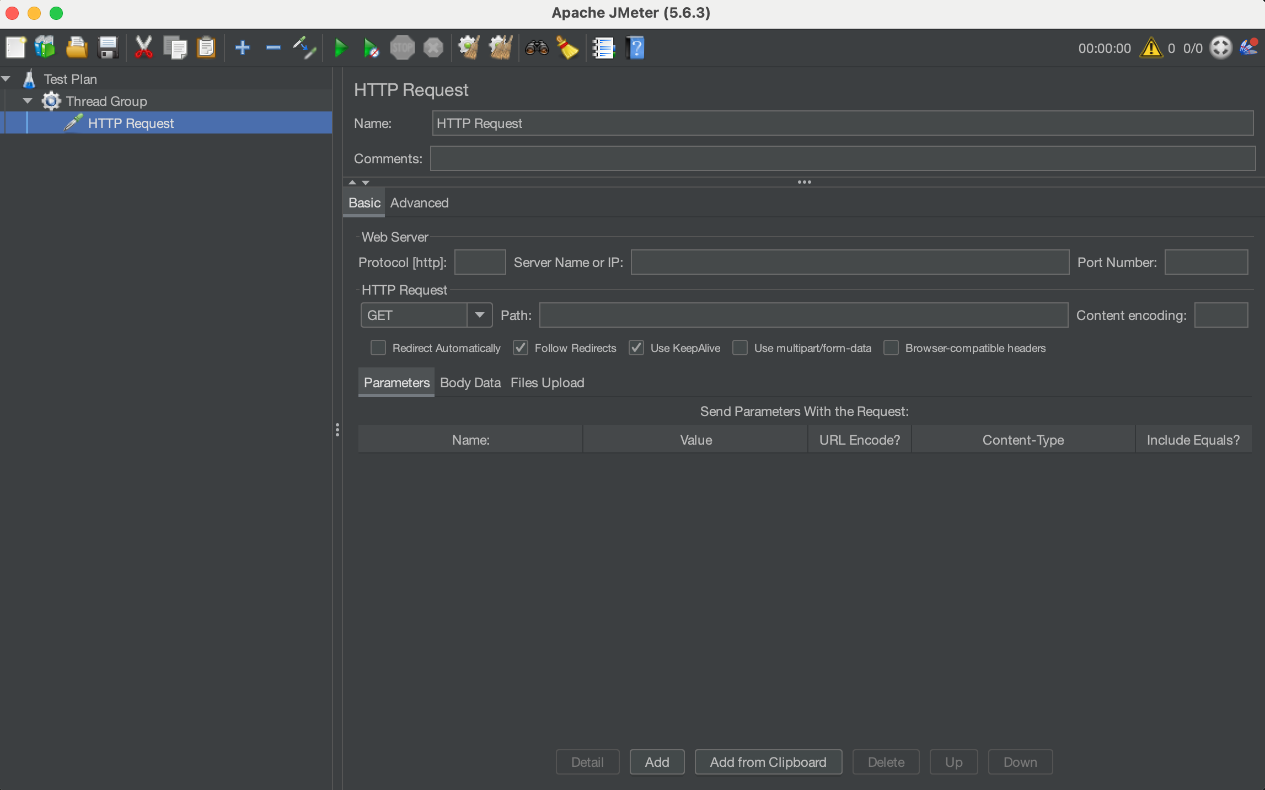Open the Body Data tab

click(x=470, y=383)
